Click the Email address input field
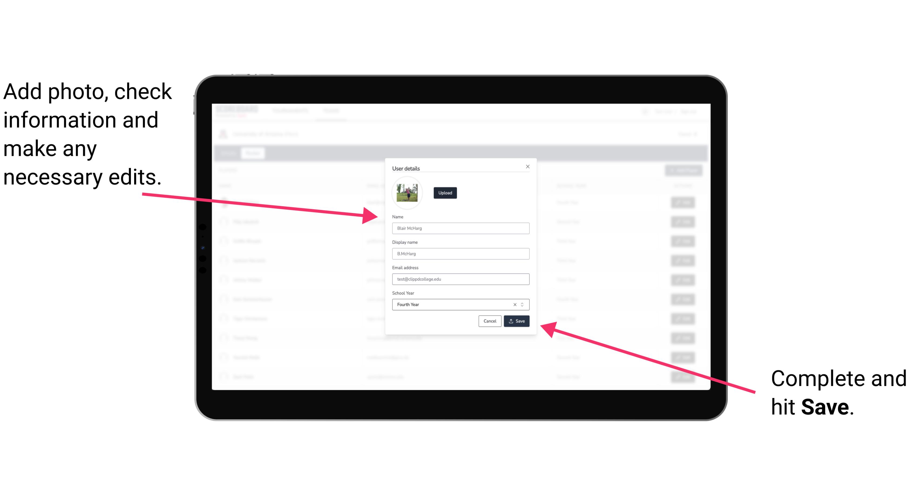Screen dimensions: 921x495 (x=461, y=279)
